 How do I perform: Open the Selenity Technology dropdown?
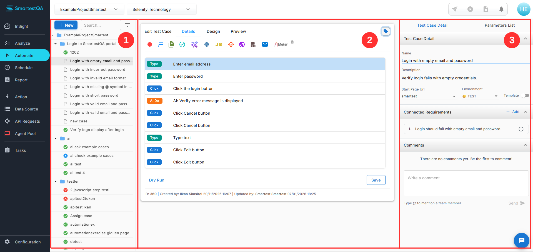click(161, 9)
